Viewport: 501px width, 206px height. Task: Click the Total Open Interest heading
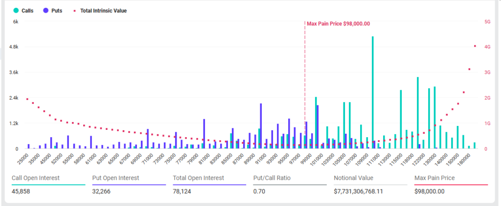[198, 178]
